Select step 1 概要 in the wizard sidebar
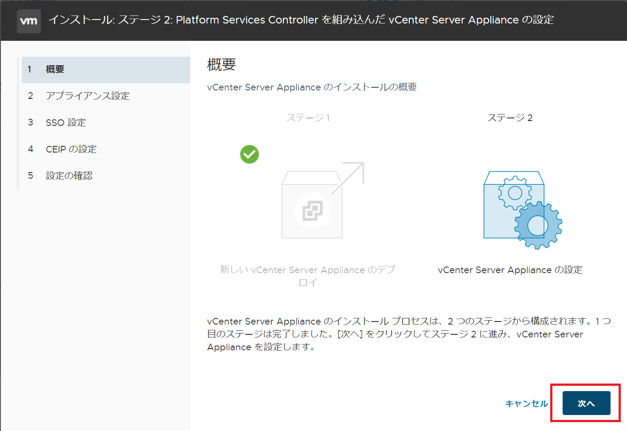 pos(106,70)
